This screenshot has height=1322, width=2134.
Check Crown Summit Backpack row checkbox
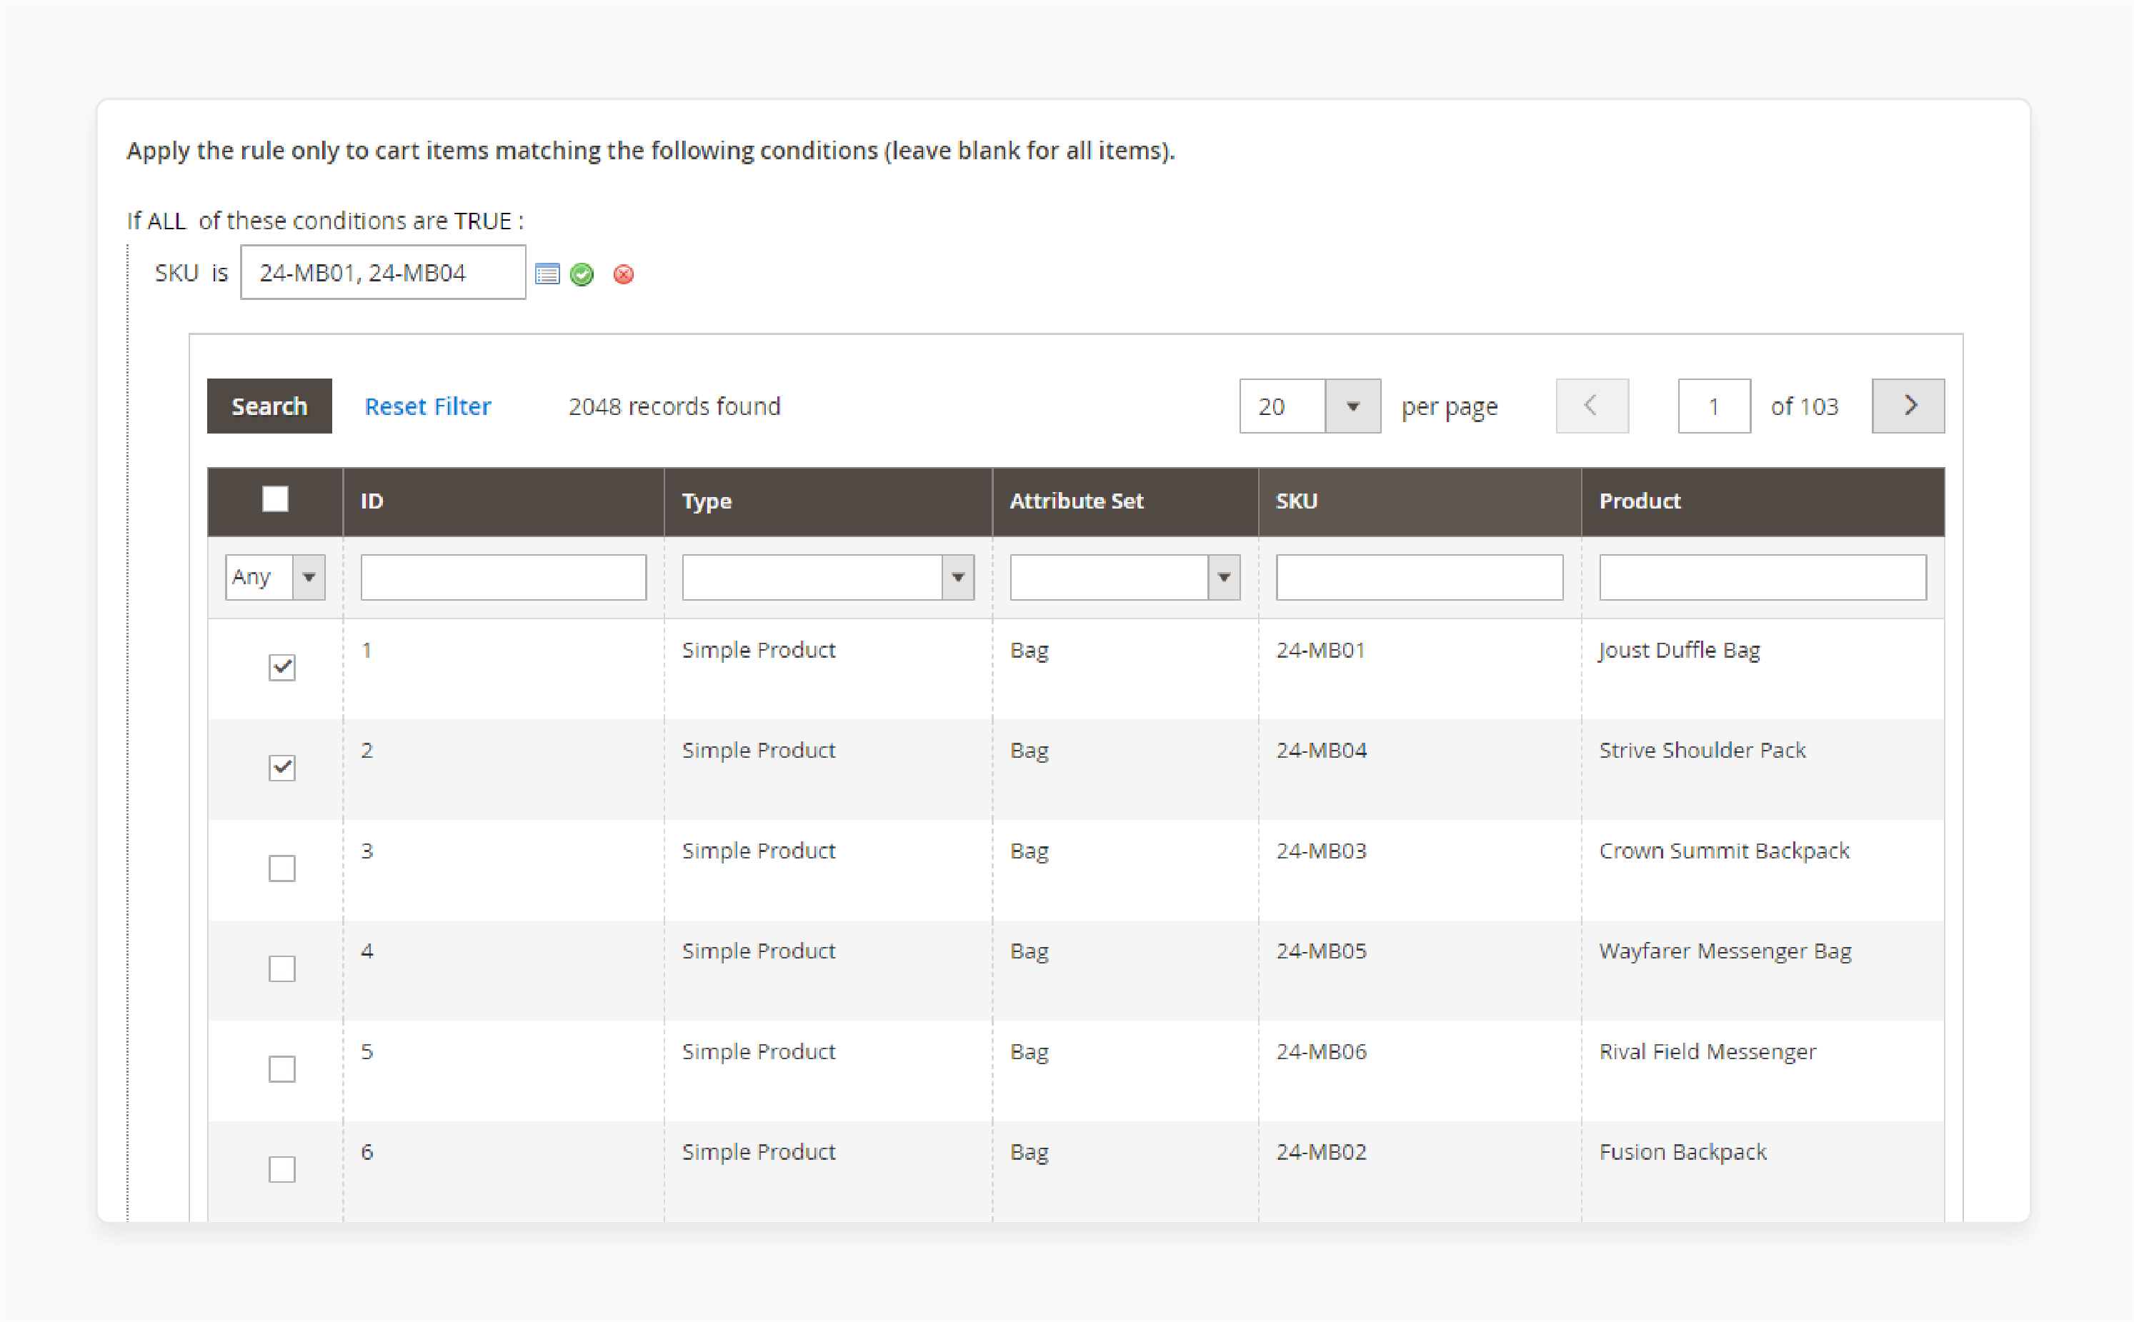coord(281,868)
